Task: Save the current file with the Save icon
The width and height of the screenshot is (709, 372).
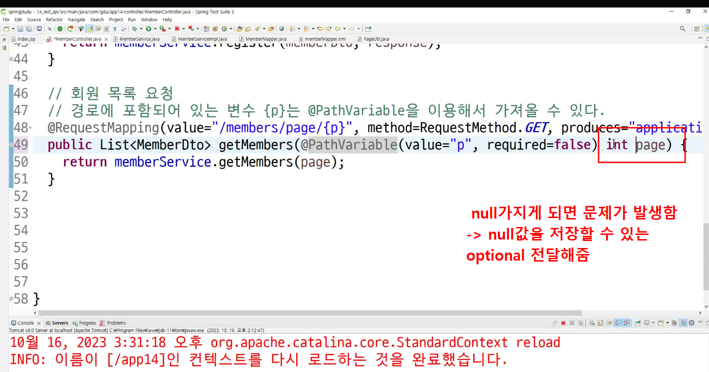Action: pos(20,29)
